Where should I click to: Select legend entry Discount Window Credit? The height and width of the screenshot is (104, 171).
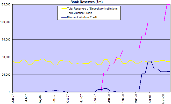click(82, 17)
